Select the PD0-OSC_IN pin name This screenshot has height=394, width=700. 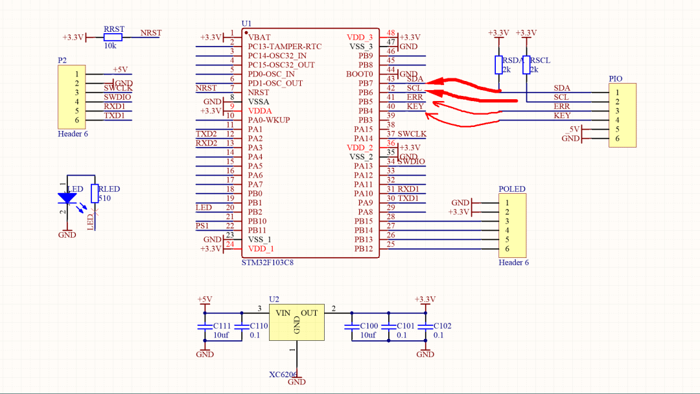272,74
